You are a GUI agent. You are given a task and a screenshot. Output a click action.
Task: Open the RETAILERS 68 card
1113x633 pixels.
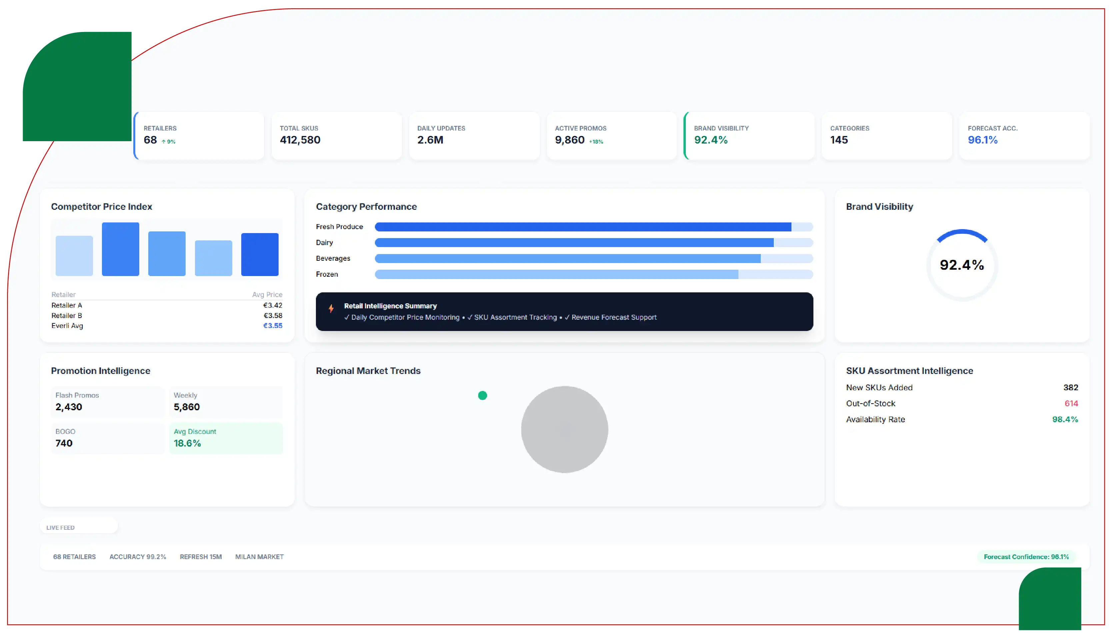199,136
